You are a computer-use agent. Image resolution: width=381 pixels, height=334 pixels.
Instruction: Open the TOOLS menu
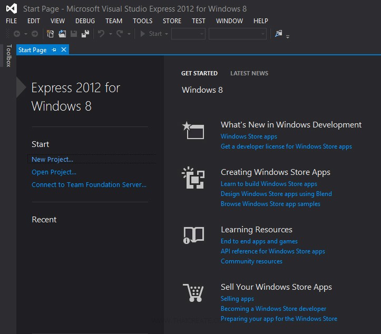point(143,21)
